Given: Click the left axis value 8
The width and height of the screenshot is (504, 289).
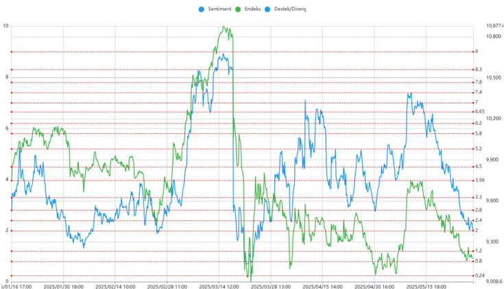Looking at the screenshot, I should 5,77.
